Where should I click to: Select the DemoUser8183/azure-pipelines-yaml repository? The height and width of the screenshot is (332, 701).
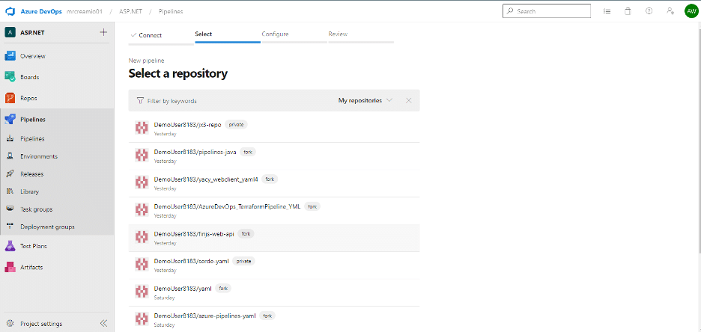coord(274,319)
